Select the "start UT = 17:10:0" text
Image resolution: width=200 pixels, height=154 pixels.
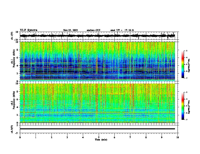122,30
